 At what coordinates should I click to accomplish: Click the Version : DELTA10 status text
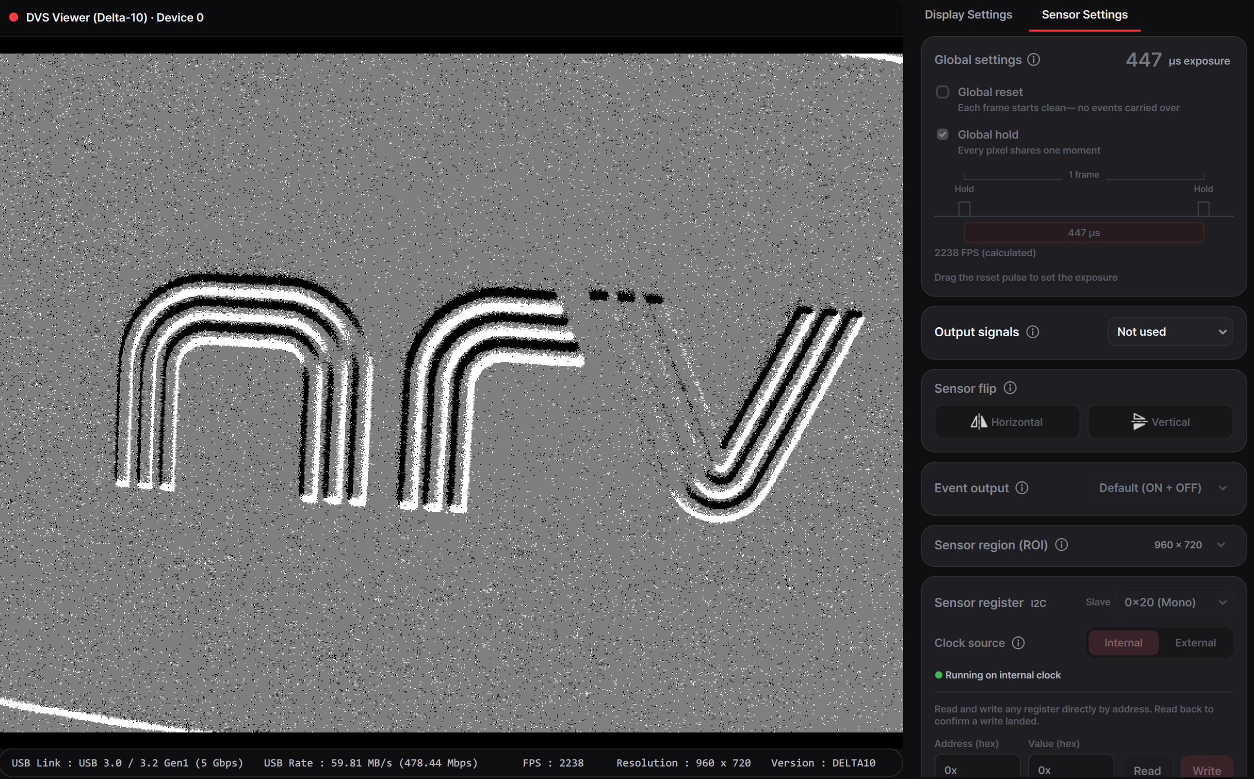coord(823,763)
